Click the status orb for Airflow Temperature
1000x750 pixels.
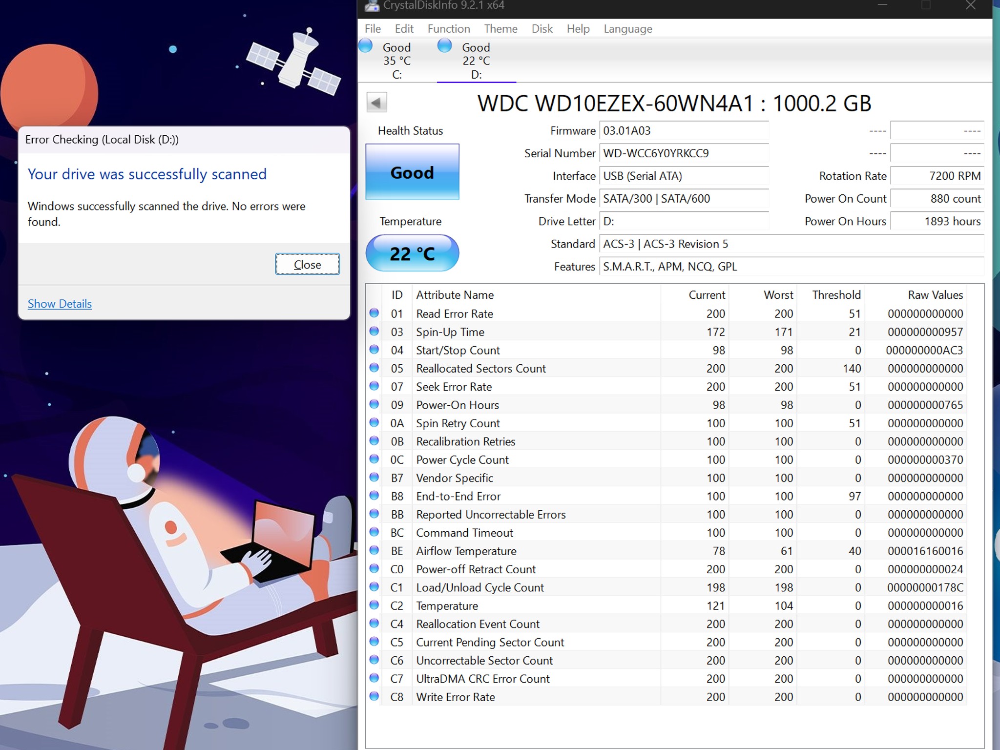pyautogui.click(x=374, y=550)
